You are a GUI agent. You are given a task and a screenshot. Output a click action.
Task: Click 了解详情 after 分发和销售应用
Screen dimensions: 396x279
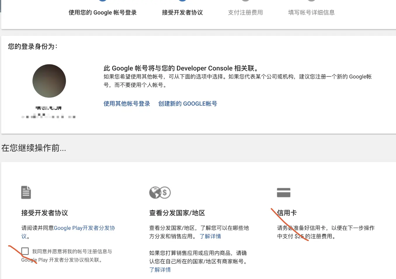tap(210, 236)
